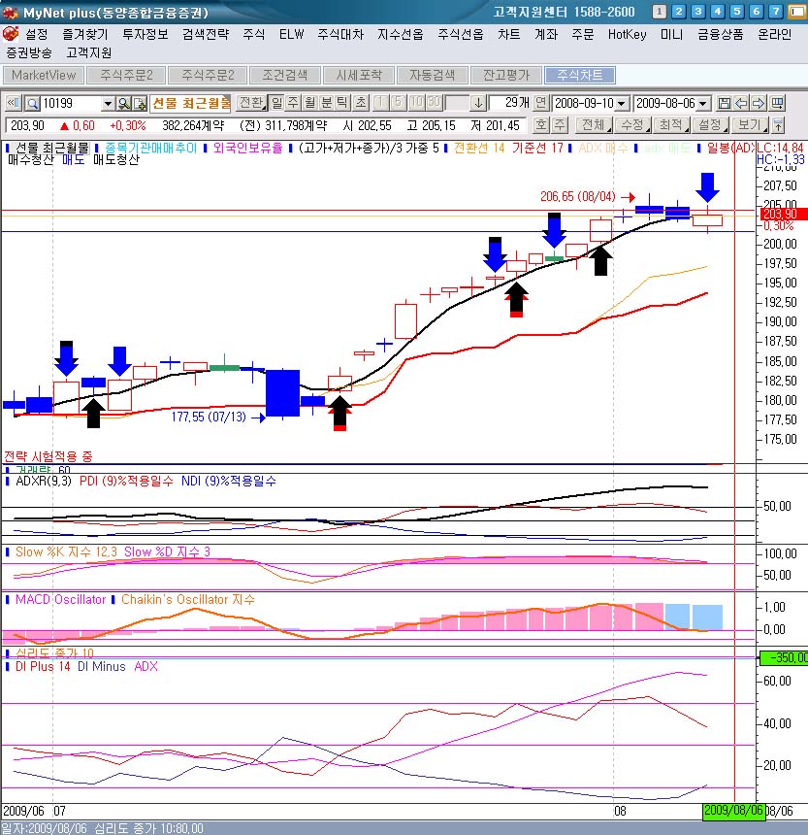
Task: Click the right arrow navigation icon
Action: (x=760, y=103)
